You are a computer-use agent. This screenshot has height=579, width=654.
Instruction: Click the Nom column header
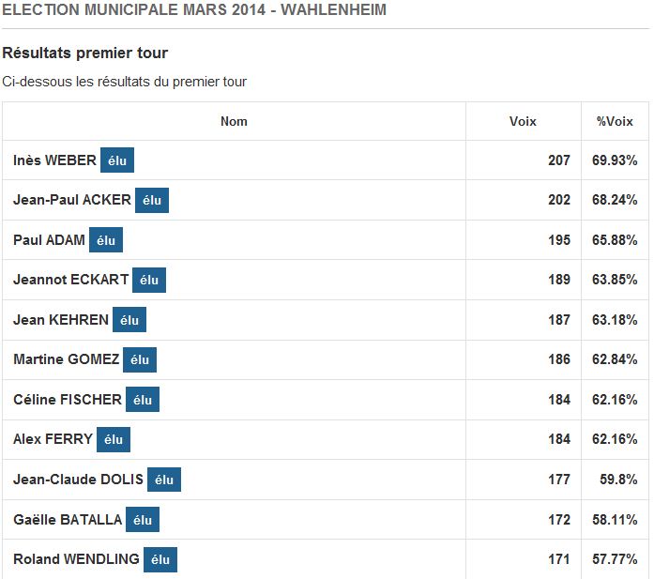point(234,121)
